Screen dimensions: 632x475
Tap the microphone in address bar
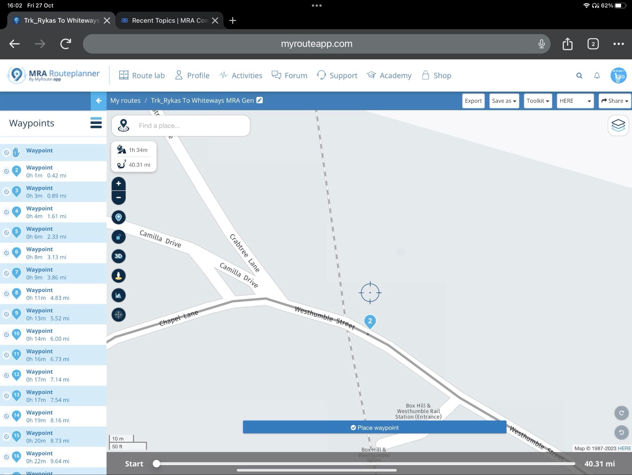point(542,44)
